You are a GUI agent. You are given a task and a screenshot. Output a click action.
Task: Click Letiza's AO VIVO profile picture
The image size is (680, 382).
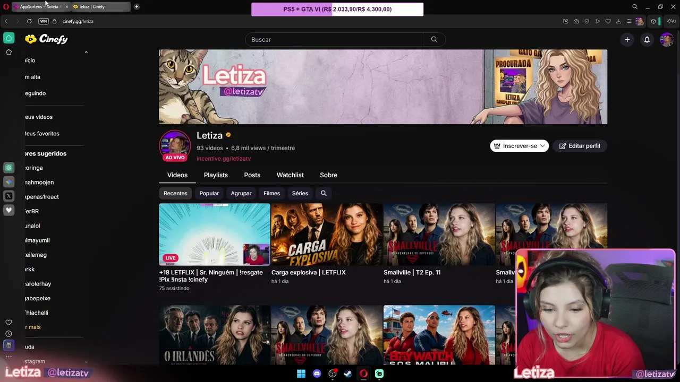175,145
